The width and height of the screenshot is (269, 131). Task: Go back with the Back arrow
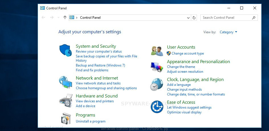tap(43, 17)
